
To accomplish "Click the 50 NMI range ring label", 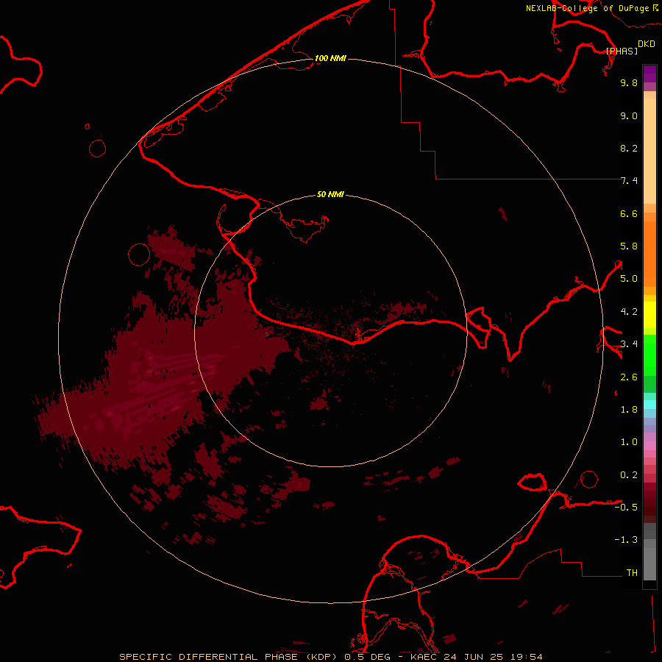I will pos(330,194).
